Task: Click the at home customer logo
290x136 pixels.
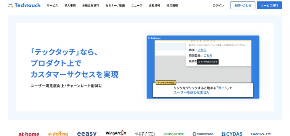Action: pyautogui.click(x=29, y=134)
